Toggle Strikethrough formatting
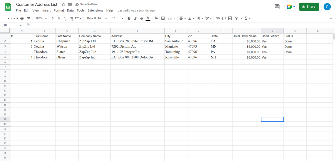 click(141, 18)
